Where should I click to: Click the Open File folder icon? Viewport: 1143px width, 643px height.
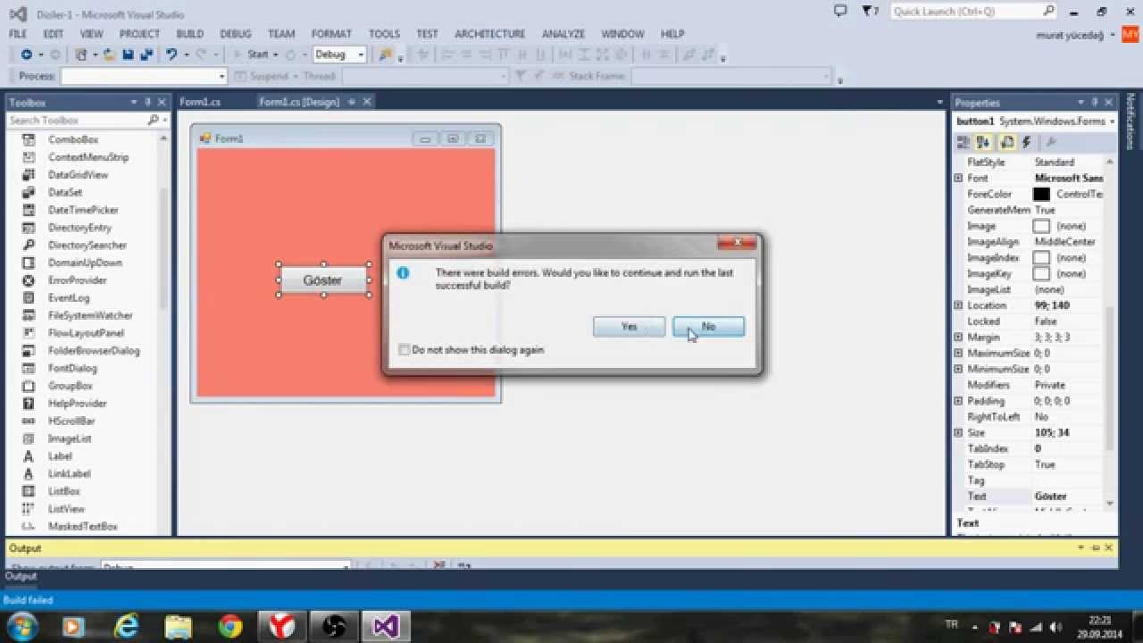[109, 54]
